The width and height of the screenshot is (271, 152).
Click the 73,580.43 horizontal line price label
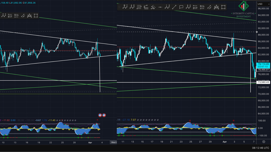264,82
